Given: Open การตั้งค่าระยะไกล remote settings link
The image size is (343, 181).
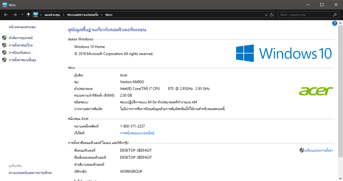Looking at the screenshot, I should (21, 45).
